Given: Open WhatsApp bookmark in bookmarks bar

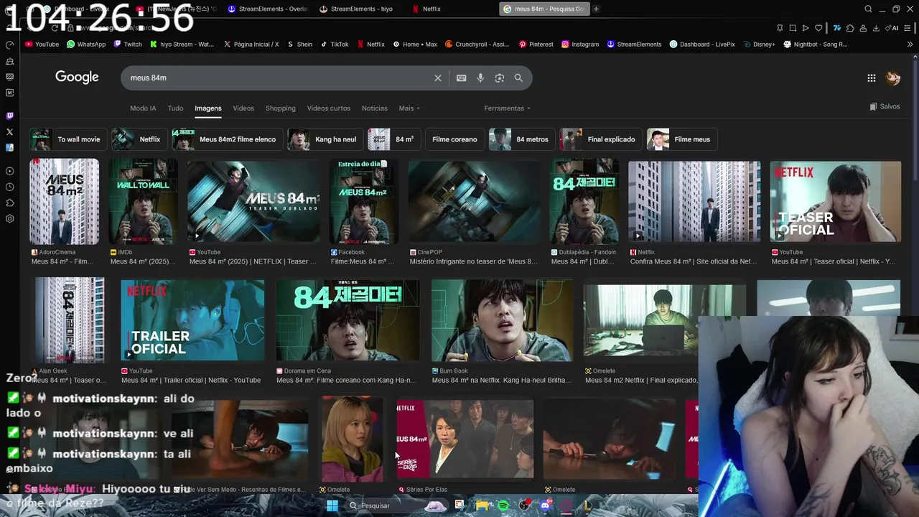Looking at the screenshot, I should (86, 45).
